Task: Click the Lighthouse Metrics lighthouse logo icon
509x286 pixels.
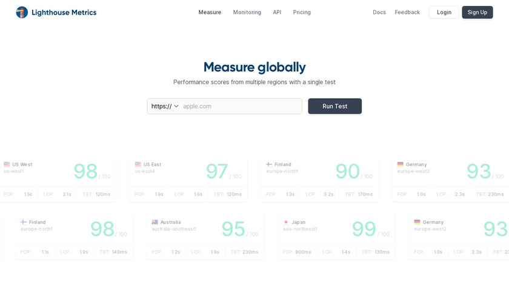Action: [22, 12]
